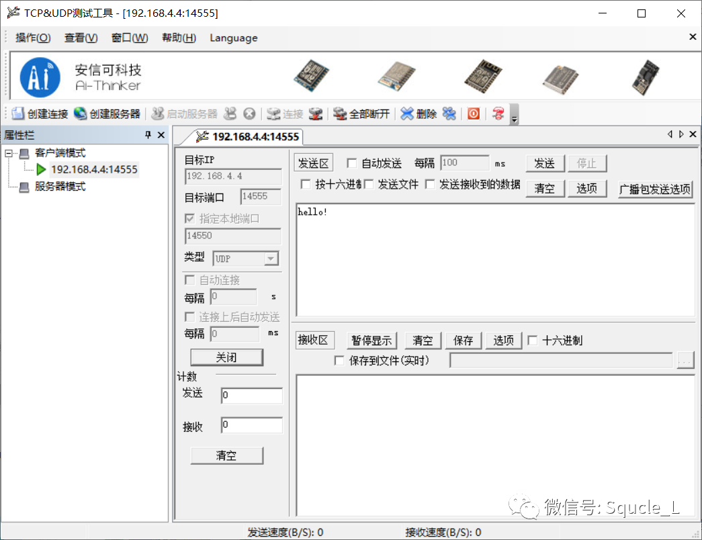Toggle the 自动连接 checkbox
The image size is (702, 540).
click(190, 280)
